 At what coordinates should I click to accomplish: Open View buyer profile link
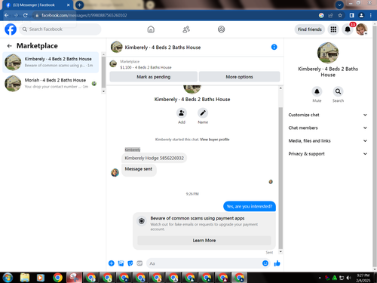[215, 140]
